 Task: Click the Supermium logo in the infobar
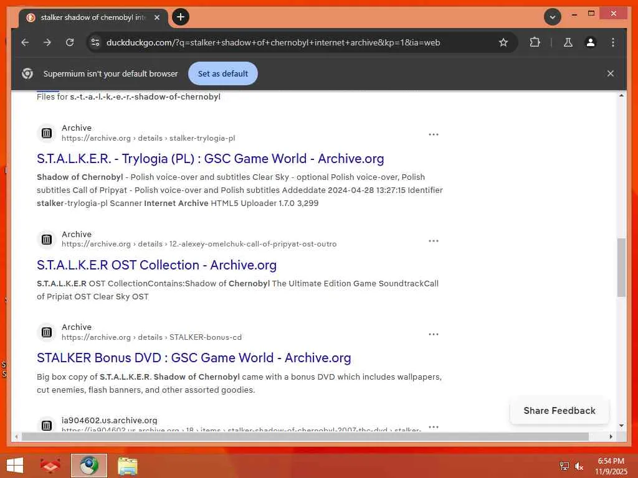(x=27, y=73)
